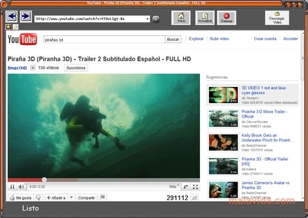Image resolution: width=308 pixels, height=218 pixels.
Task: Flag the video with flag icon
Action: click(102, 197)
